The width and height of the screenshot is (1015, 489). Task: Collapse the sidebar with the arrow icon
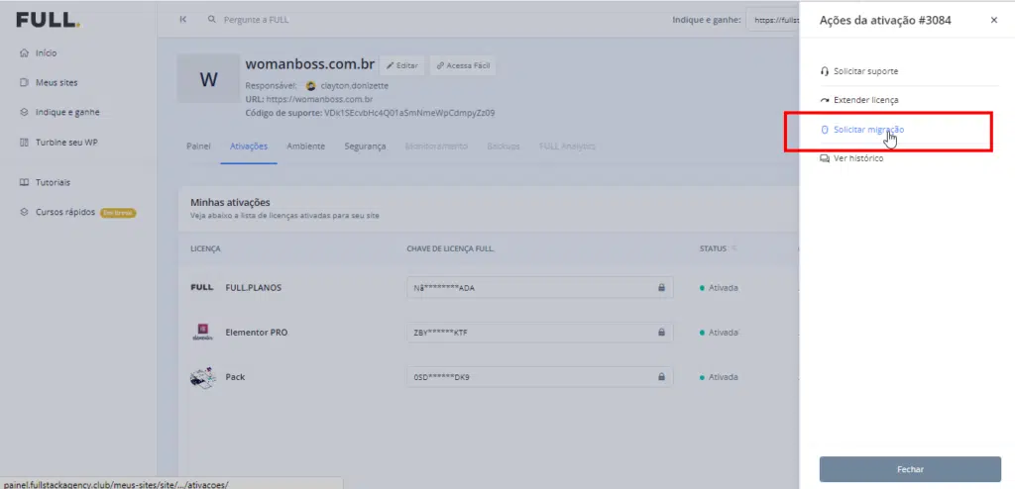(183, 20)
